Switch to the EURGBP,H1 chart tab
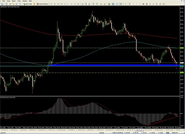 tap(72, 130)
